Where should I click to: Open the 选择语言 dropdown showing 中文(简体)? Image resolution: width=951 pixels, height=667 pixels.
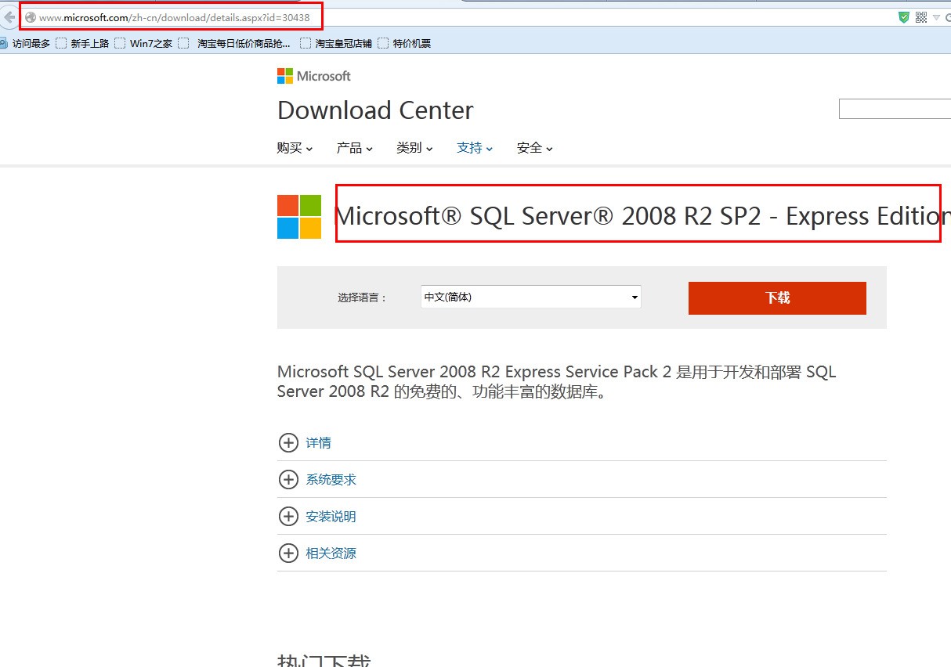pyautogui.click(x=530, y=297)
